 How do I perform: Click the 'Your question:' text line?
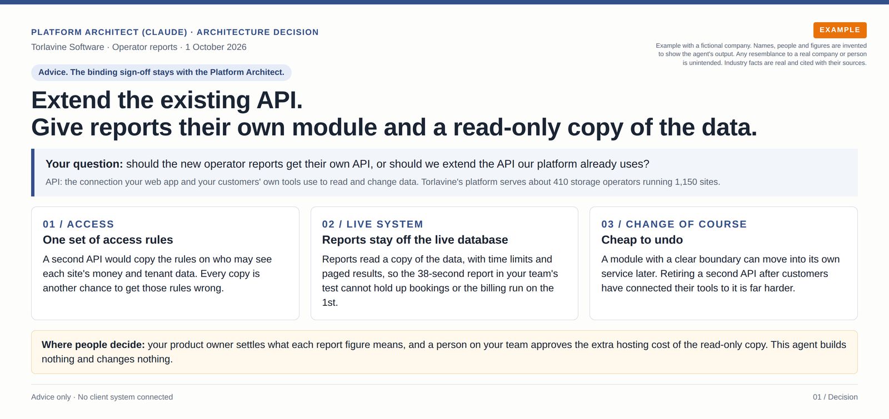point(347,164)
